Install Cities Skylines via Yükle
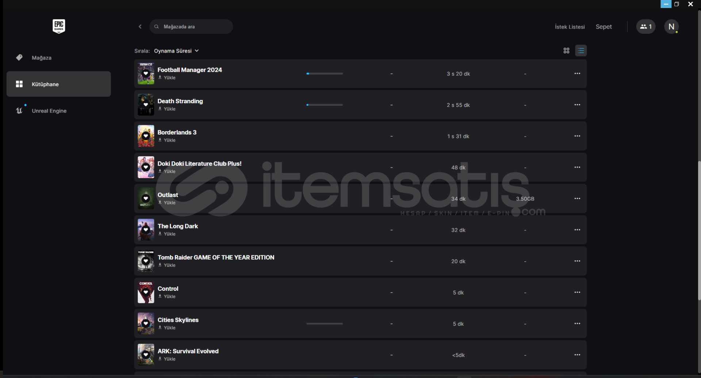This screenshot has height=378, width=701. point(167,328)
